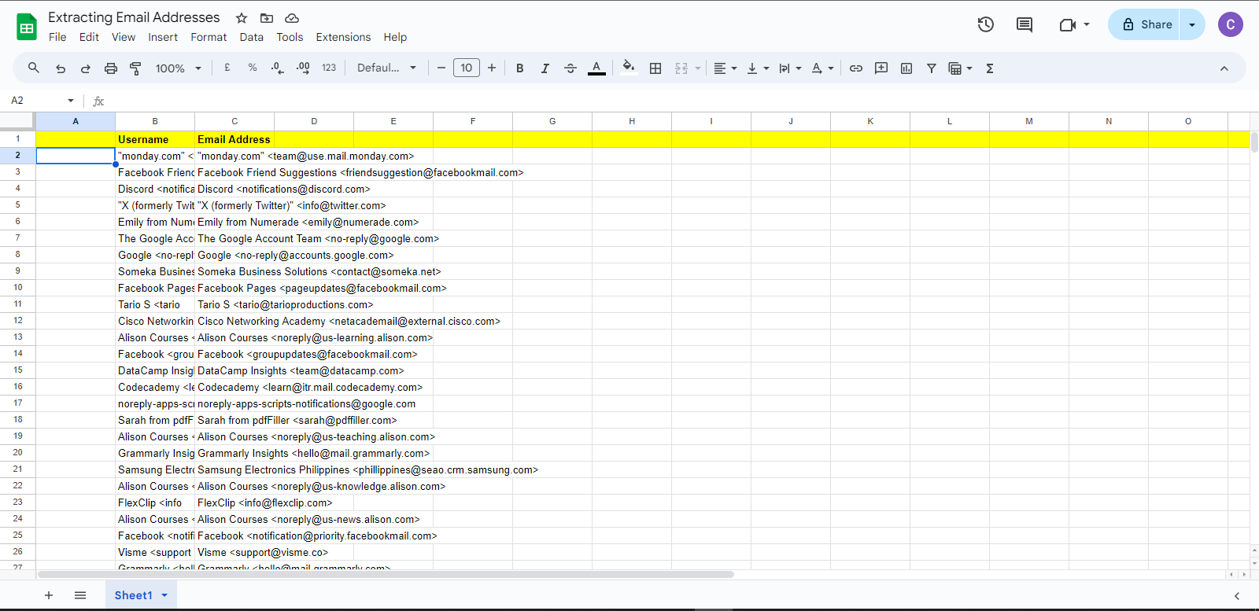
Task: Open Sheet1 tab options arrow
Action: 164,595
